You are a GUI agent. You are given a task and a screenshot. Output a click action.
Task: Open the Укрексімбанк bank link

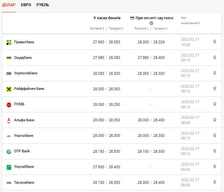(x=26, y=73)
